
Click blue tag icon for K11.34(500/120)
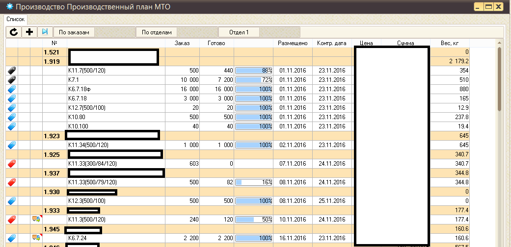click(12, 145)
